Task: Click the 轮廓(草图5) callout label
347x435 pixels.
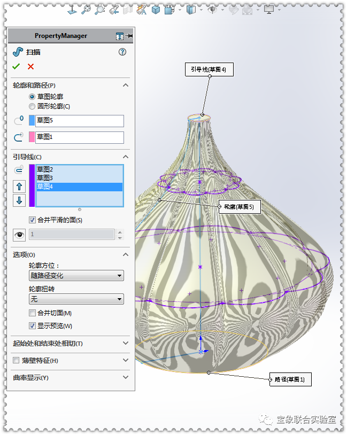Action: (240, 207)
